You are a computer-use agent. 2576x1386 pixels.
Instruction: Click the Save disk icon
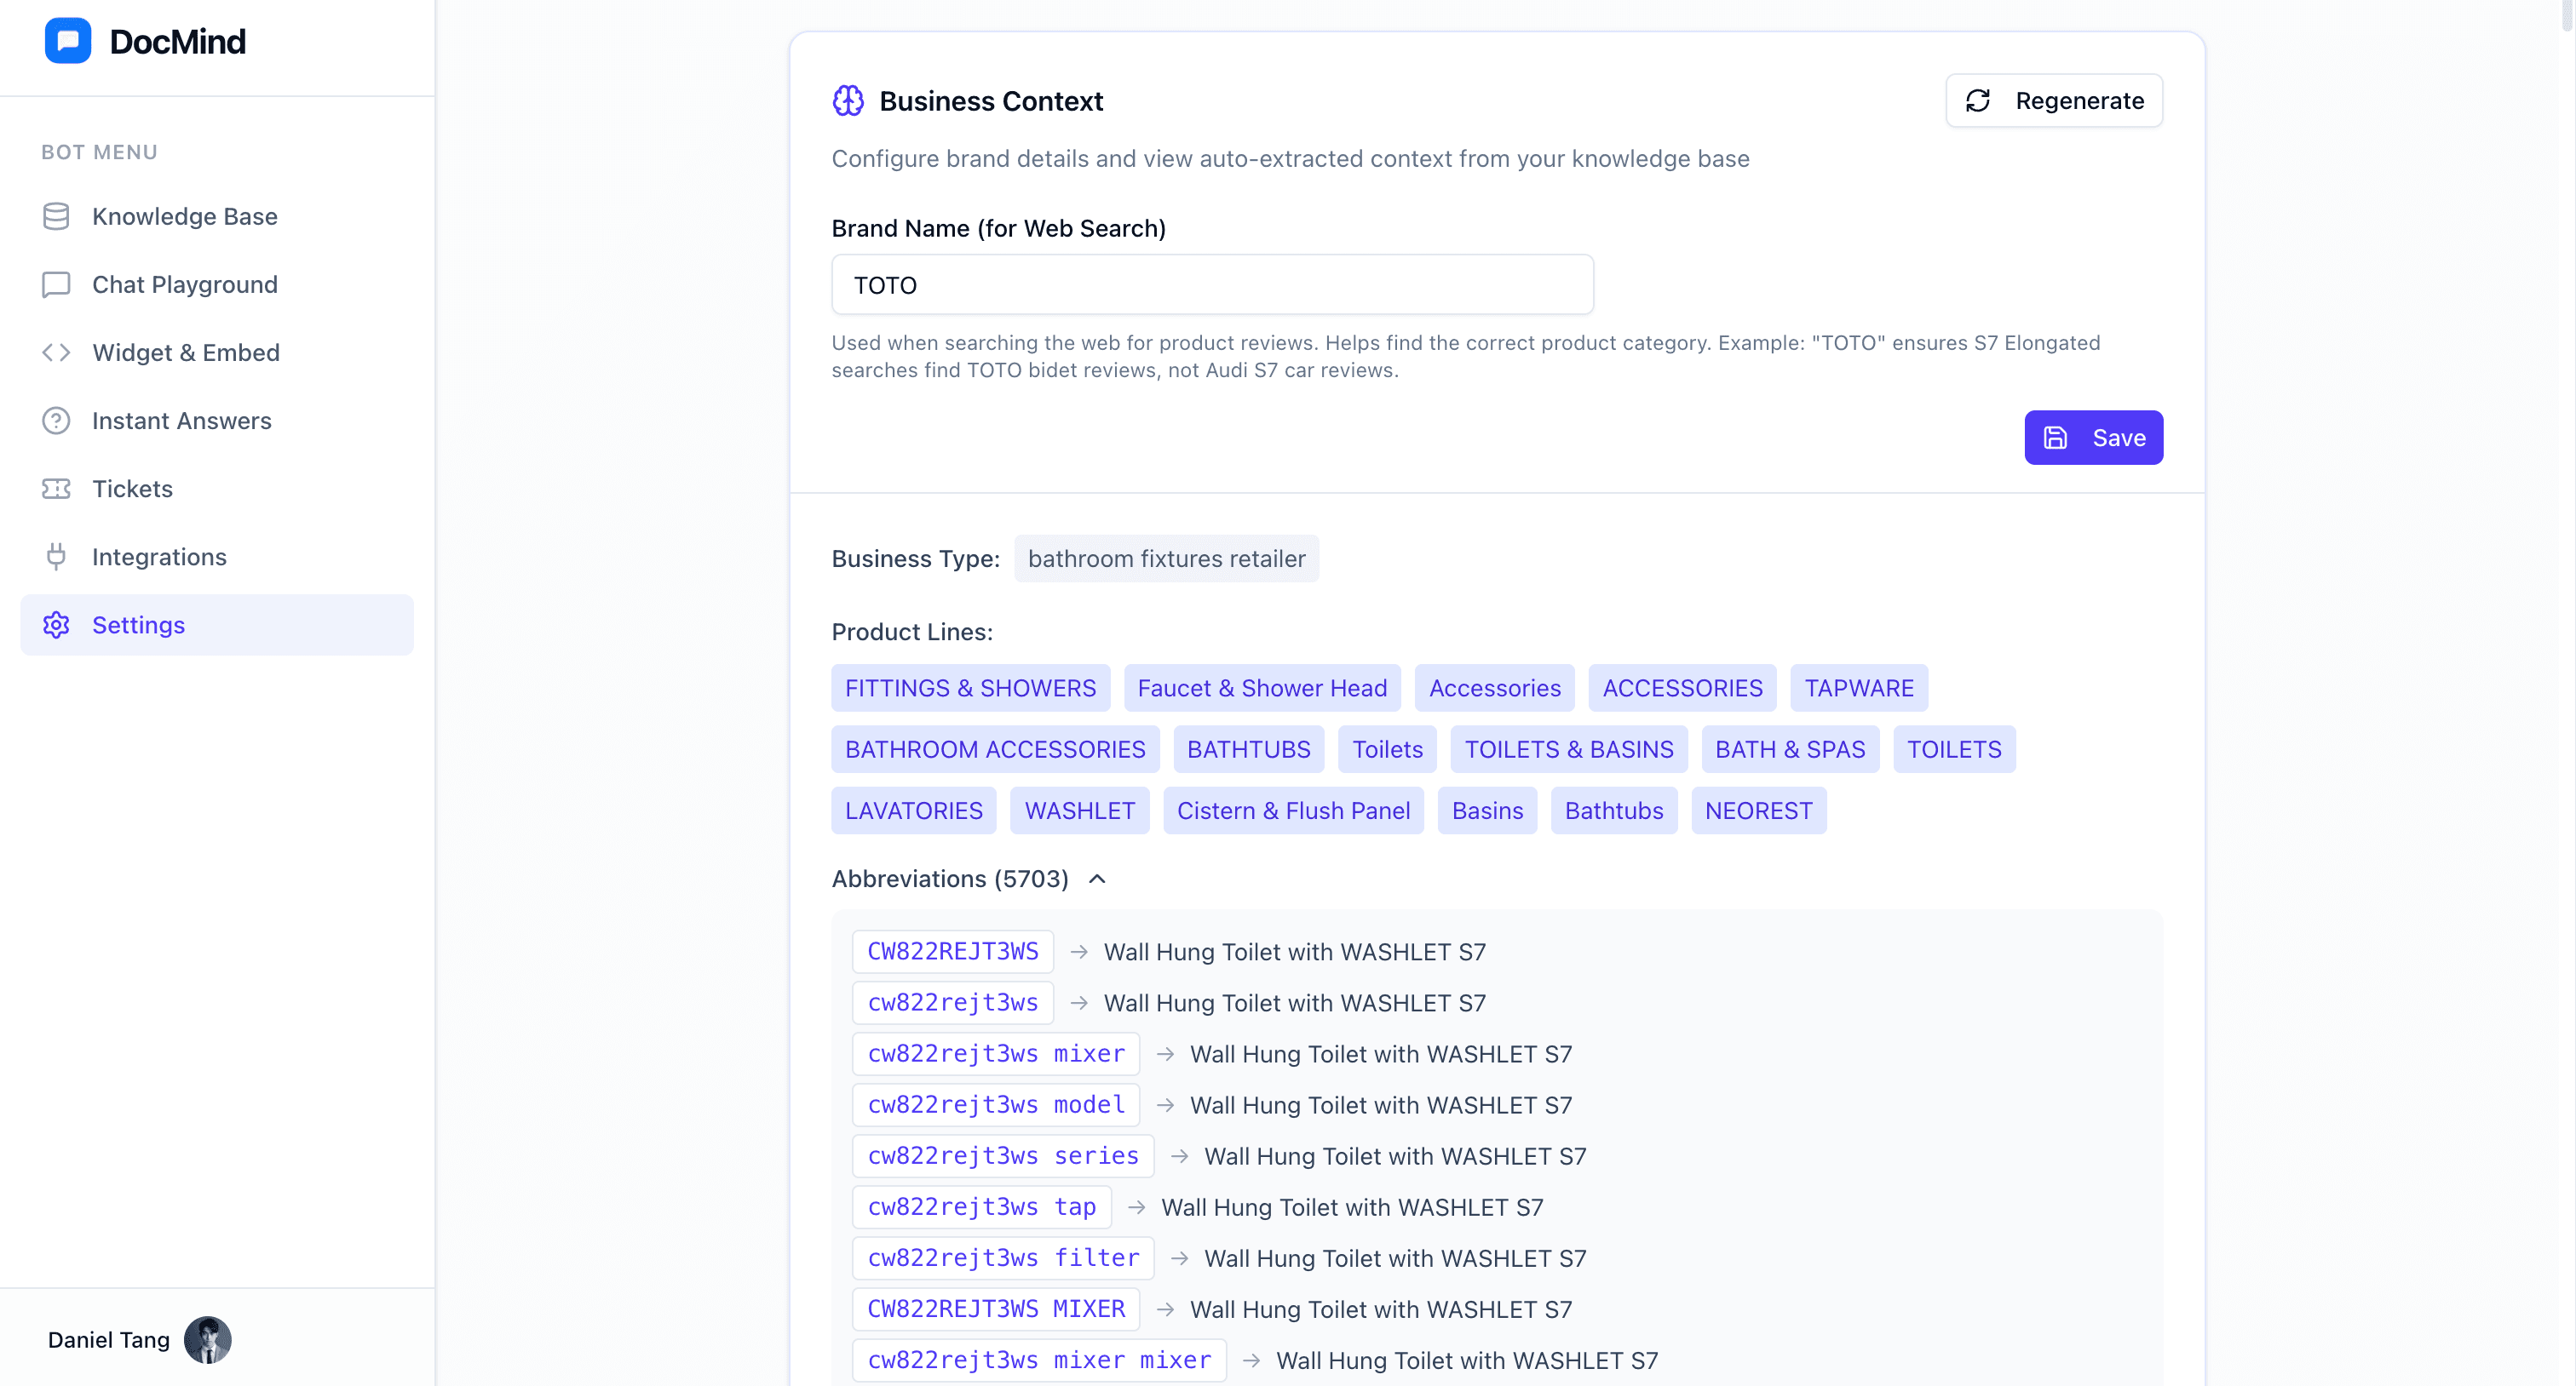[2056, 438]
